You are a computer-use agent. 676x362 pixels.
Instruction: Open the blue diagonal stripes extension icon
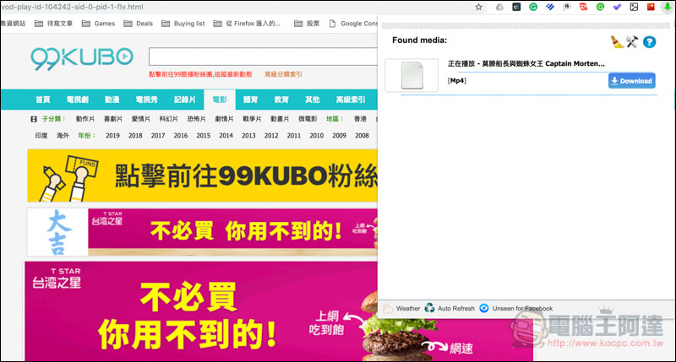[550, 7]
